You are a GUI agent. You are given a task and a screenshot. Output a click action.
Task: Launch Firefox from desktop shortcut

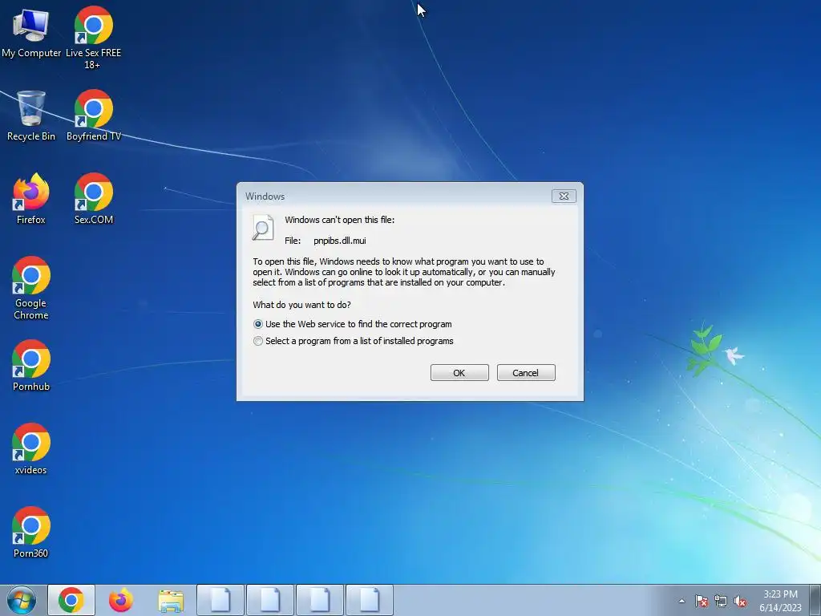[31, 199]
